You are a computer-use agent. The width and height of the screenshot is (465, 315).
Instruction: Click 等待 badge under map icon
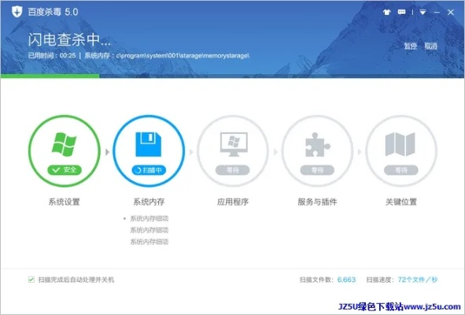(401, 170)
